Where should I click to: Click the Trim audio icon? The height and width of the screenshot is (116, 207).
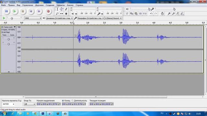[x=140, y=14]
